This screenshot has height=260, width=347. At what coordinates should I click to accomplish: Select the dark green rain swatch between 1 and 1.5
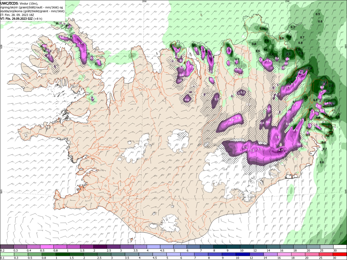click(x=63, y=254)
